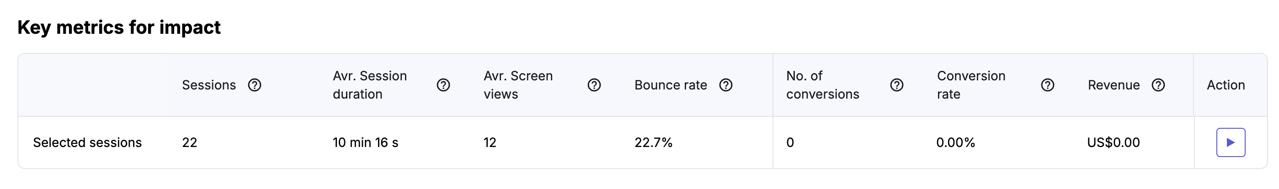Select the Avr. Session duration column header
This screenshot has width=1279, height=189.
370,85
